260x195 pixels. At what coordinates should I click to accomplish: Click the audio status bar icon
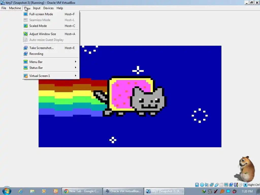coord(207,185)
